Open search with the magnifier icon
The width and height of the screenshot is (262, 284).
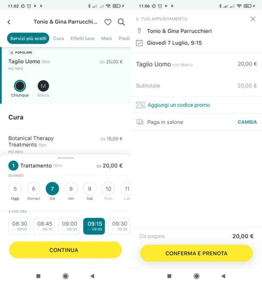(x=121, y=22)
